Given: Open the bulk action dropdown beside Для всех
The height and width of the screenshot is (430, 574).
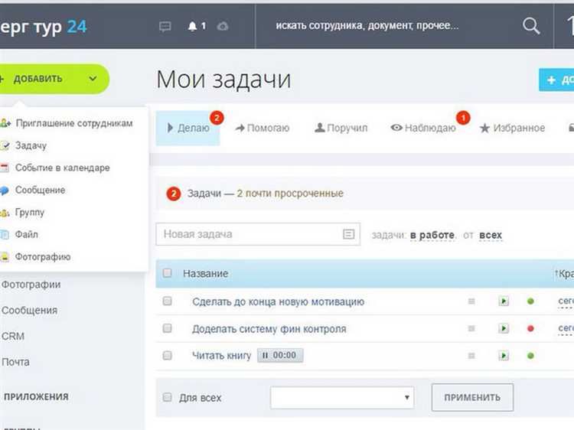Looking at the screenshot, I should 342,397.
